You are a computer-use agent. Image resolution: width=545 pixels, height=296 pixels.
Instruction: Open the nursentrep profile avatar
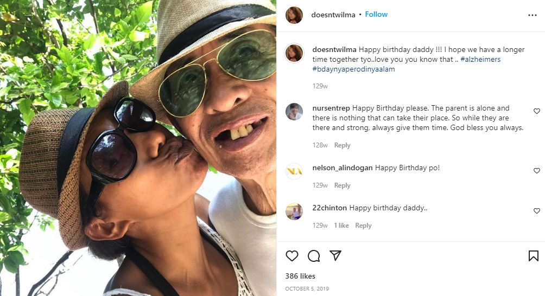[x=294, y=112]
